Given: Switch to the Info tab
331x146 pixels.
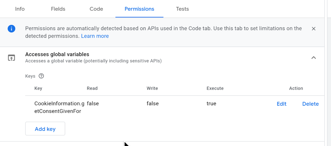Looking at the screenshot, I should (20, 9).
